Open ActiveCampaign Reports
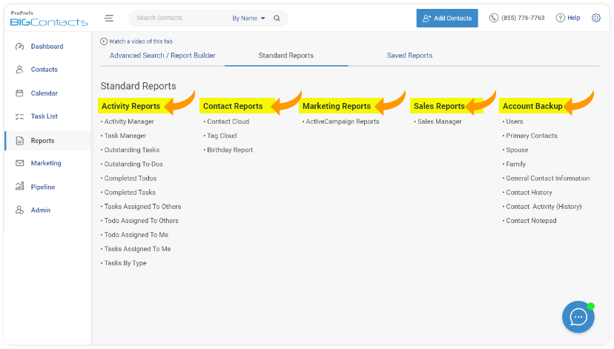 [343, 122]
